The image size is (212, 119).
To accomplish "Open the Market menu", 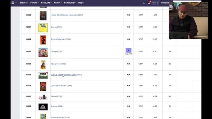I will pyautogui.click(x=58, y=3).
